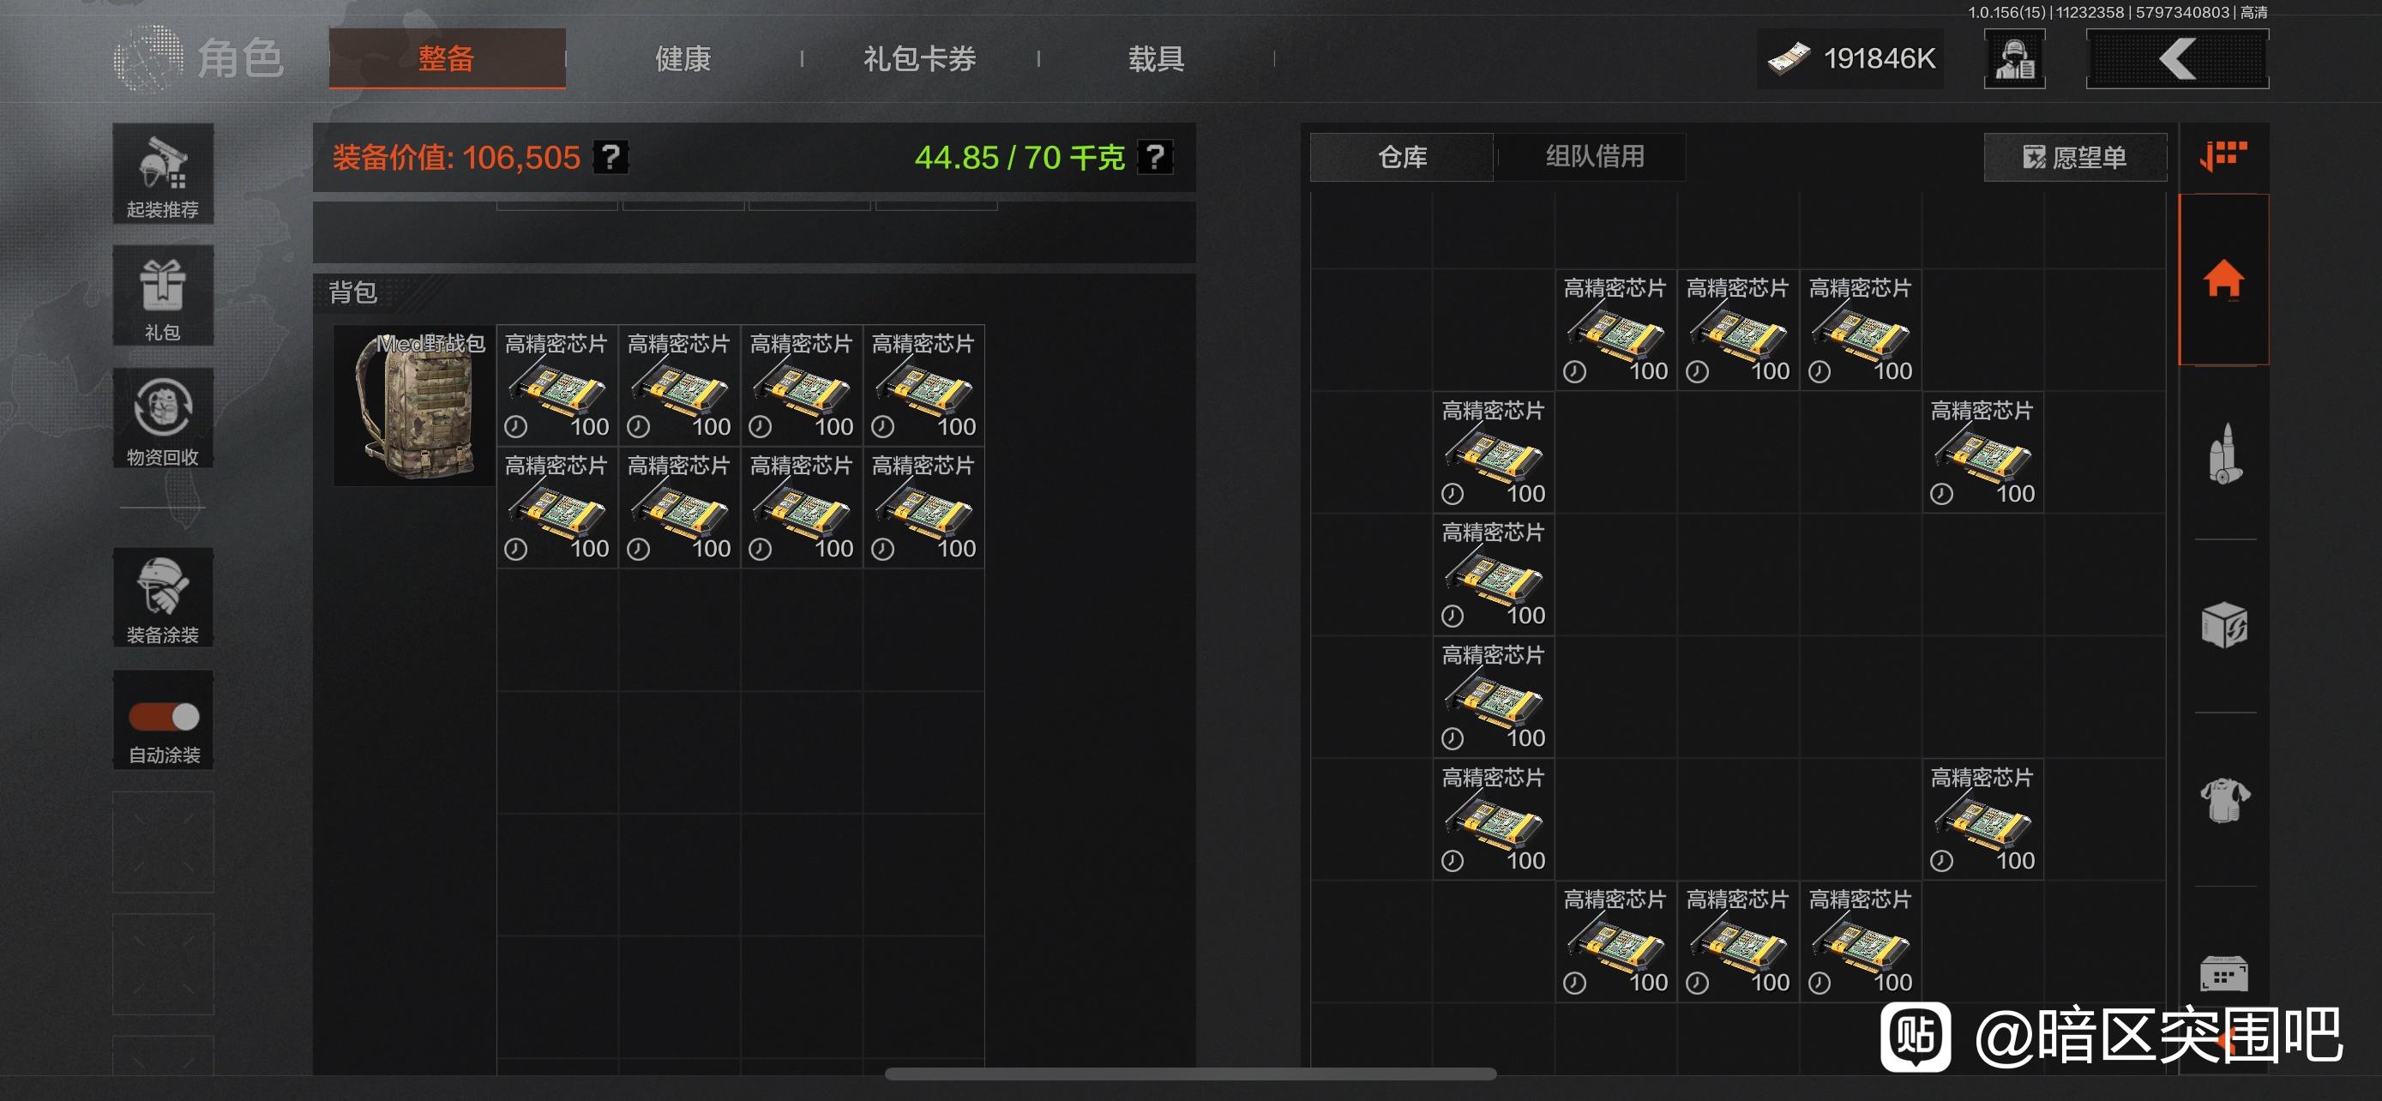Select the Med野战包 backpack thumbnail

414,406
